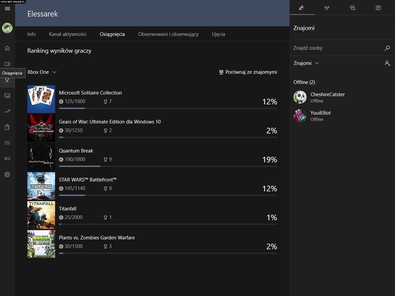Click Gears of War 2% completion
The height and width of the screenshot is (296, 395).
point(272,130)
